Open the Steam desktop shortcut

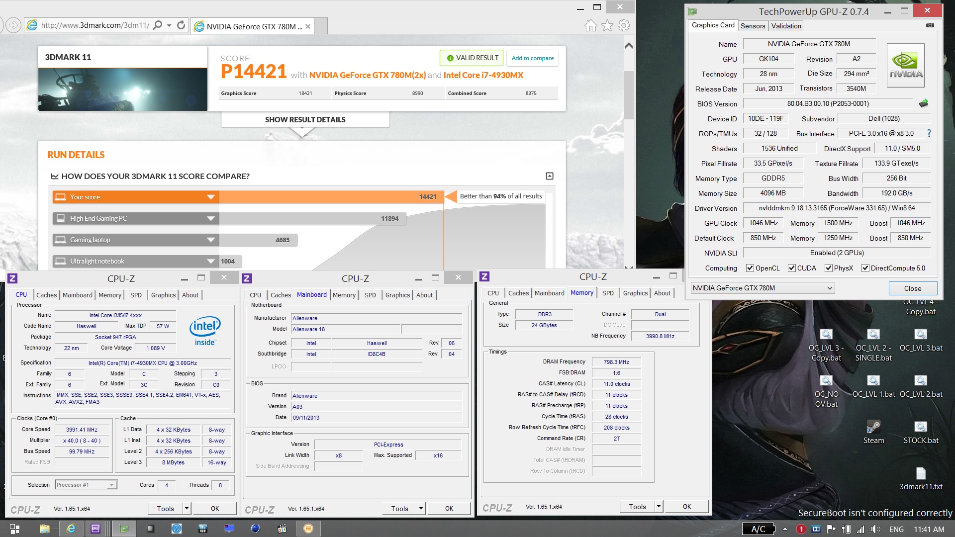click(x=873, y=433)
